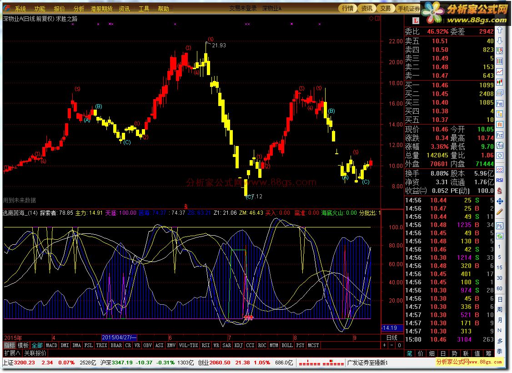This screenshot has width=512, height=373.
Task: Click the FS sidebar icon
Action: pyautogui.click(x=500, y=226)
